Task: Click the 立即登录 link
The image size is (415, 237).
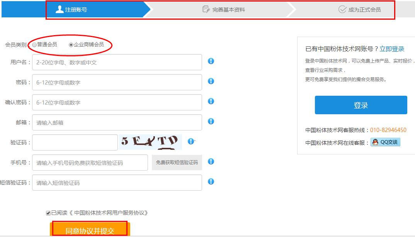Action: (x=392, y=49)
